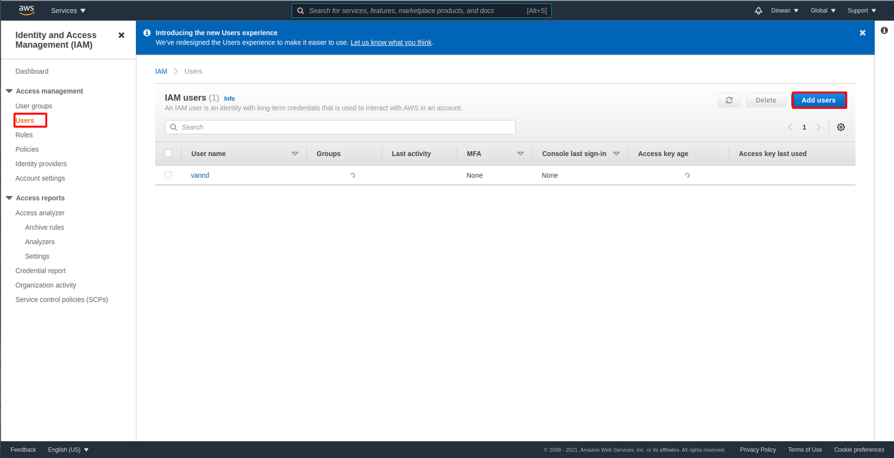Close the IAM navigation sidebar
This screenshot has height=458, width=894.
pyautogui.click(x=121, y=35)
